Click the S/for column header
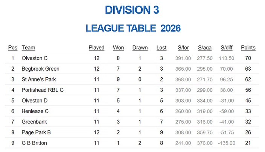 (183, 48)
